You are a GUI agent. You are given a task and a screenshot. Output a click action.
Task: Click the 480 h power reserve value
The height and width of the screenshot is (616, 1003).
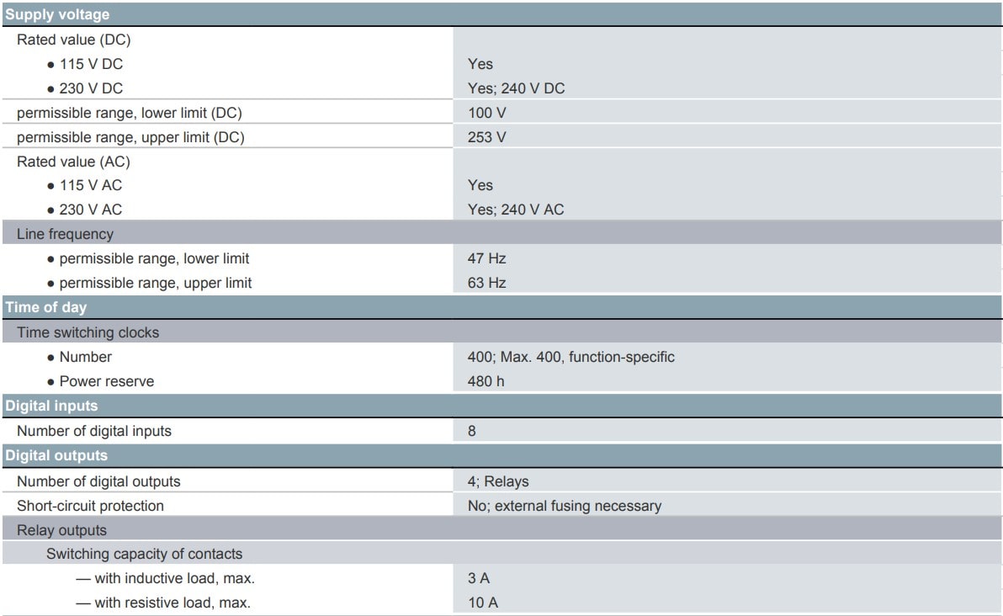pos(486,381)
